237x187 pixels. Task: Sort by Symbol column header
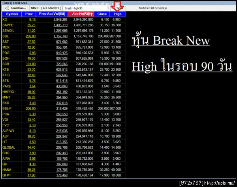pos(12,14)
